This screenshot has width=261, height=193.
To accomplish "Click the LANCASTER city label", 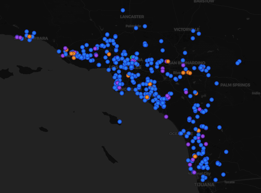I will pyautogui.click(x=132, y=17).
